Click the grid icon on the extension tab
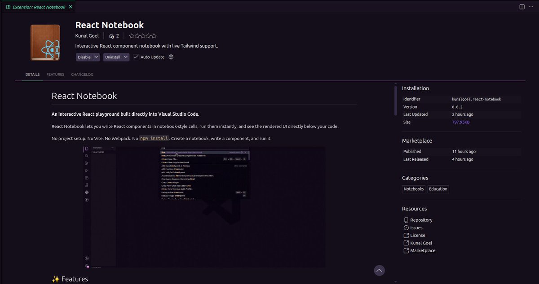The width and height of the screenshot is (539, 284). (9, 7)
